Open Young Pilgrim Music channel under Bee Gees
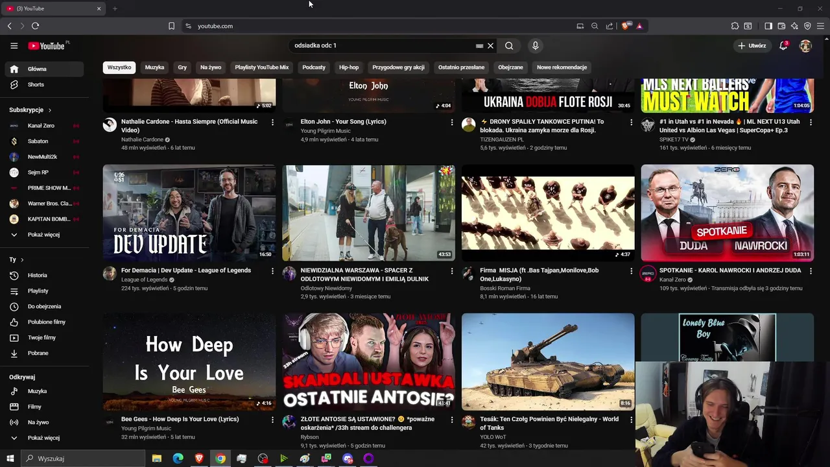 [146, 428]
